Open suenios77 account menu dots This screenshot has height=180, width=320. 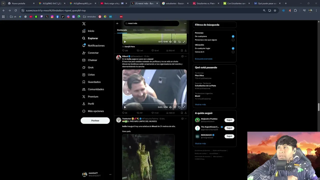(x=110, y=174)
